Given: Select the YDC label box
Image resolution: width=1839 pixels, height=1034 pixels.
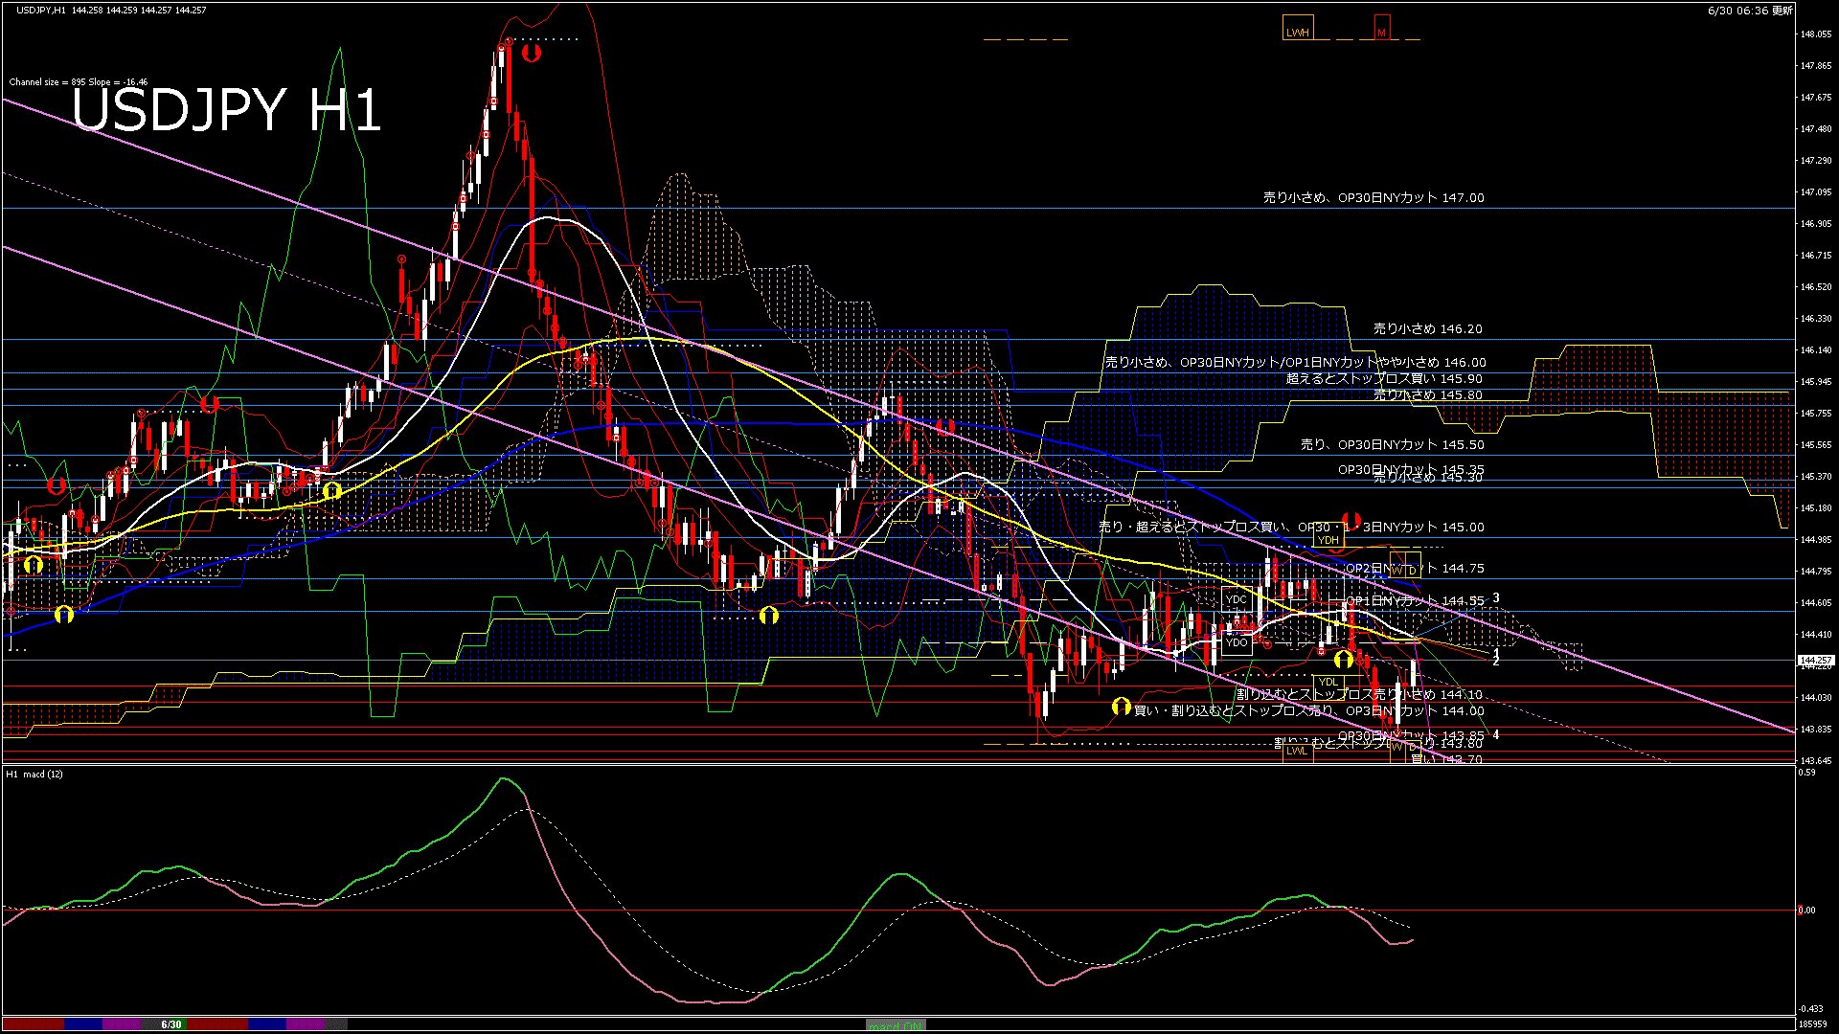Looking at the screenshot, I should click(x=1237, y=600).
